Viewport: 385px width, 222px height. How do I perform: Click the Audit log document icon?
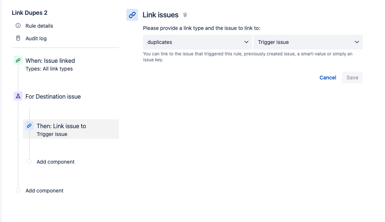tap(18, 38)
